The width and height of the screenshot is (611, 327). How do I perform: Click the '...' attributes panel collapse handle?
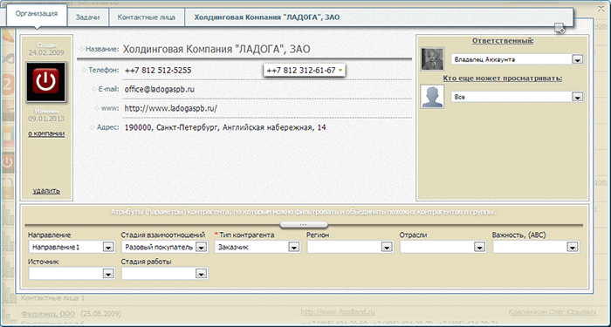pyautogui.click(x=304, y=225)
